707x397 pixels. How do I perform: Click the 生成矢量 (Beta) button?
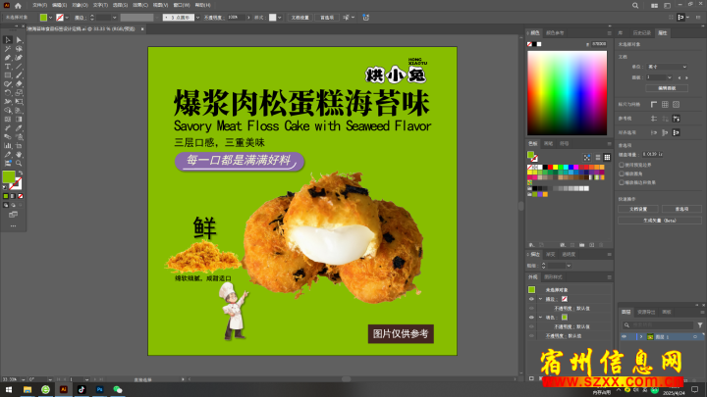(x=661, y=221)
